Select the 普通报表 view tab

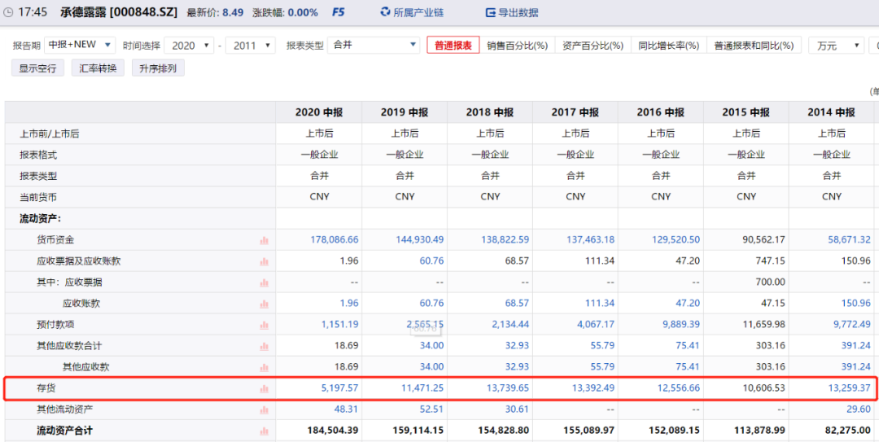point(453,46)
